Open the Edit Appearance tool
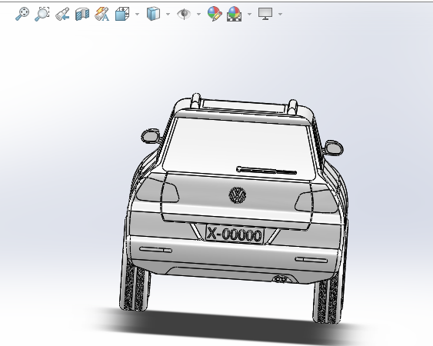 pyautogui.click(x=215, y=14)
